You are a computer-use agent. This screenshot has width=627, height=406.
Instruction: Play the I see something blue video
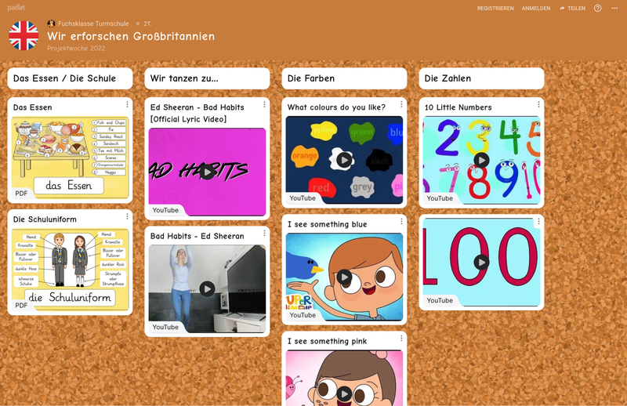coord(344,277)
